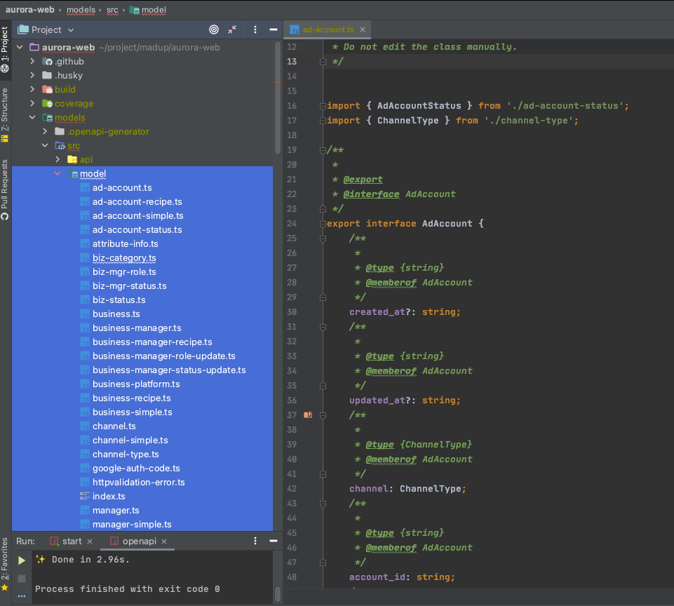
Task: Collapse the JSDoc comment at line 19
Action: (321, 149)
